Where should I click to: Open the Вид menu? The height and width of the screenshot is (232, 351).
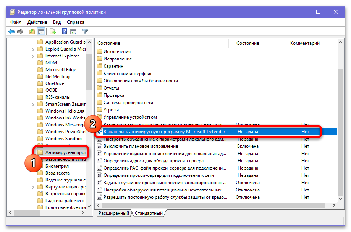(x=57, y=22)
